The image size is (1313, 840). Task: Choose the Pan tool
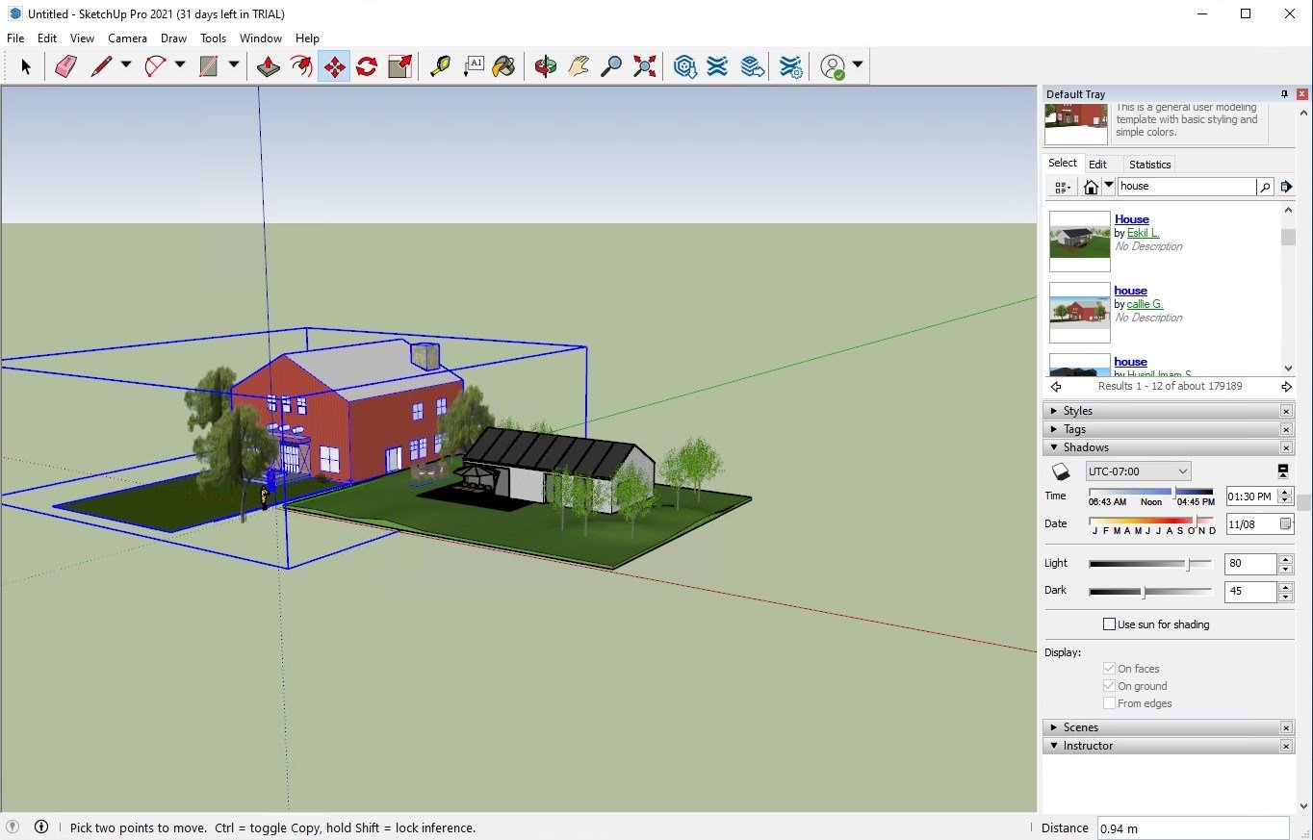[579, 65]
